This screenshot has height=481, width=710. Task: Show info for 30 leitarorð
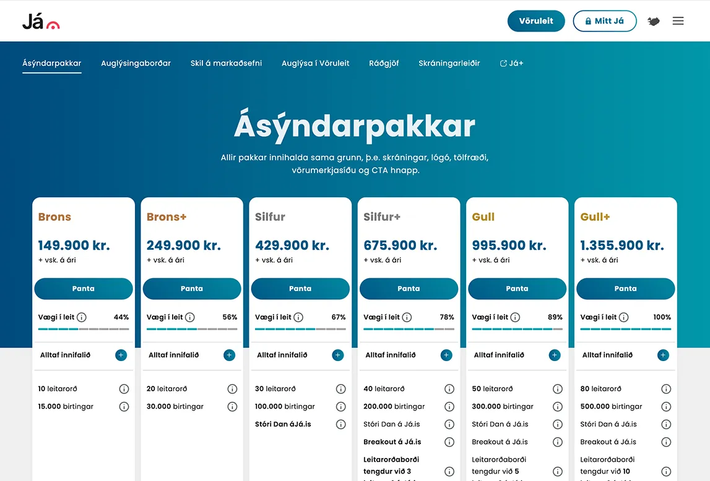(341, 389)
